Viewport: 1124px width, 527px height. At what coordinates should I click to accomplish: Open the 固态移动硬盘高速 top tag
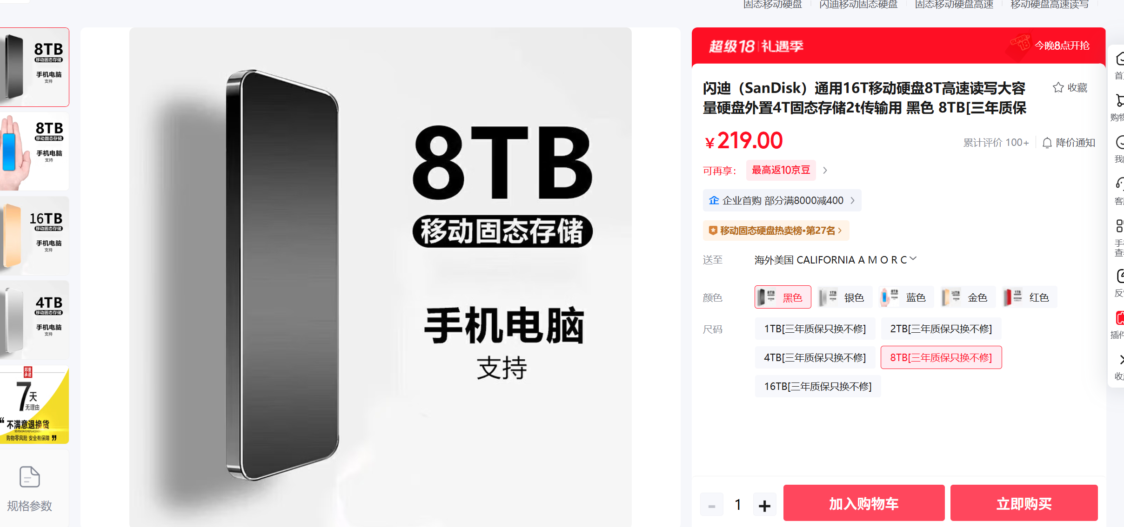[954, 5]
